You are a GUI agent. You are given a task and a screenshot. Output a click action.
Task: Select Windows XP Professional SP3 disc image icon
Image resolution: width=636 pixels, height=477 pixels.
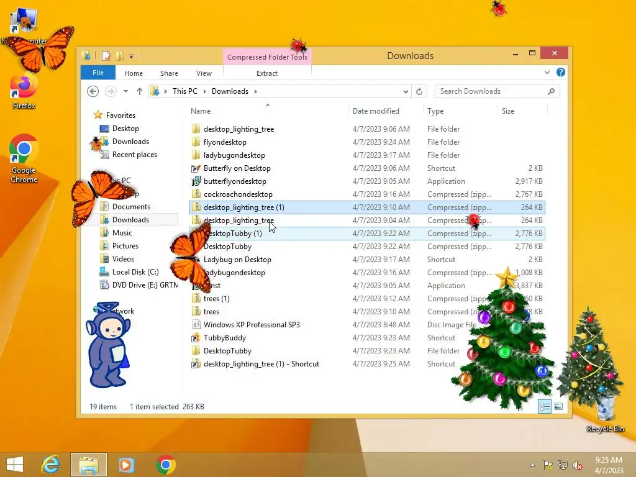(196, 324)
